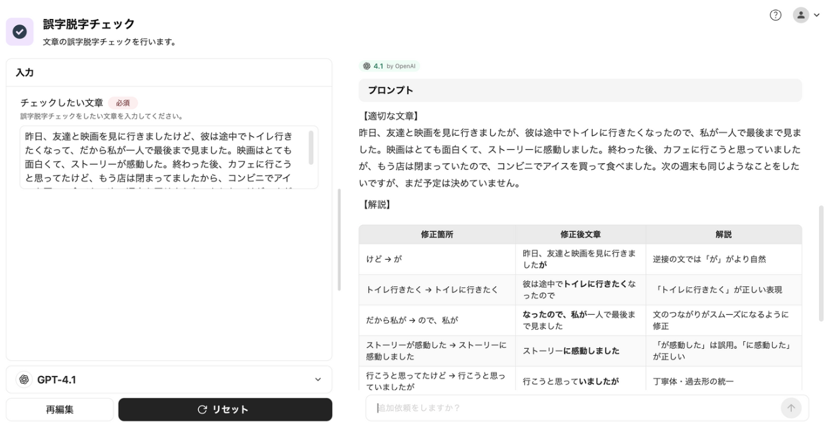Viewport: 831px width, 431px height.
Task: Click the 誤字脱字チェック title
Action: [89, 24]
